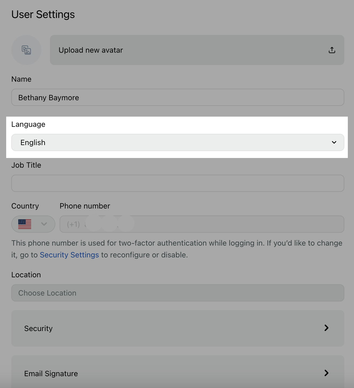Follow the Security Settings link
Viewport: 354px width, 388px height.
coord(69,255)
